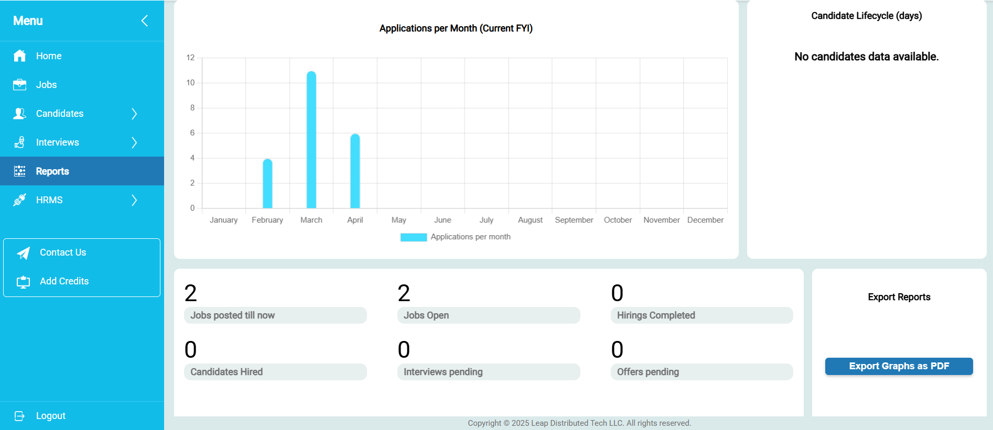The height and width of the screenshot is (430, 993).
Task: Expand the Candidates submenu chevron
Action: click(134, 114)
